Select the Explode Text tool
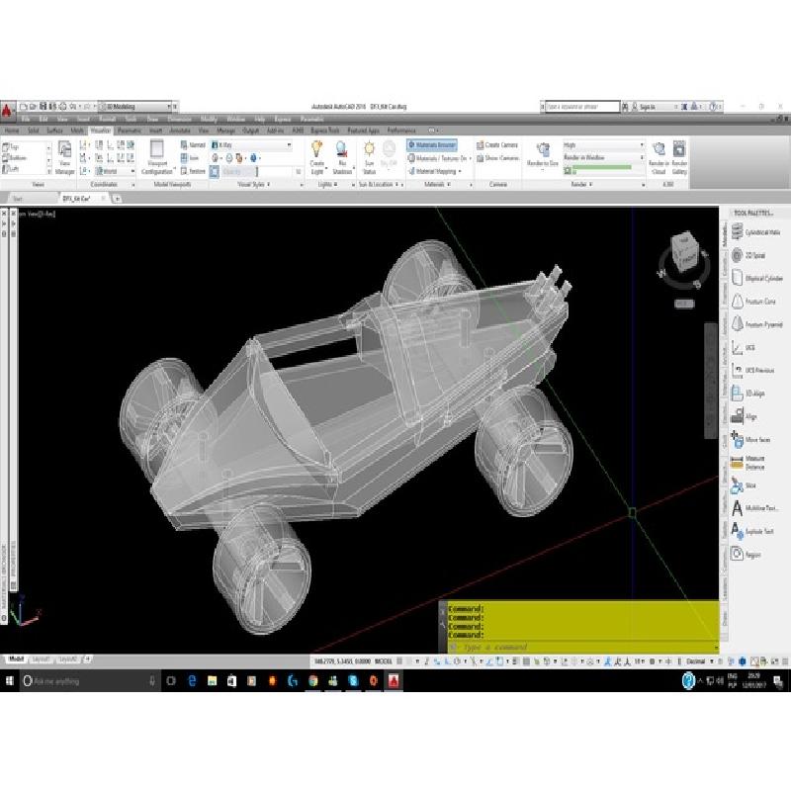 point(753,531)
